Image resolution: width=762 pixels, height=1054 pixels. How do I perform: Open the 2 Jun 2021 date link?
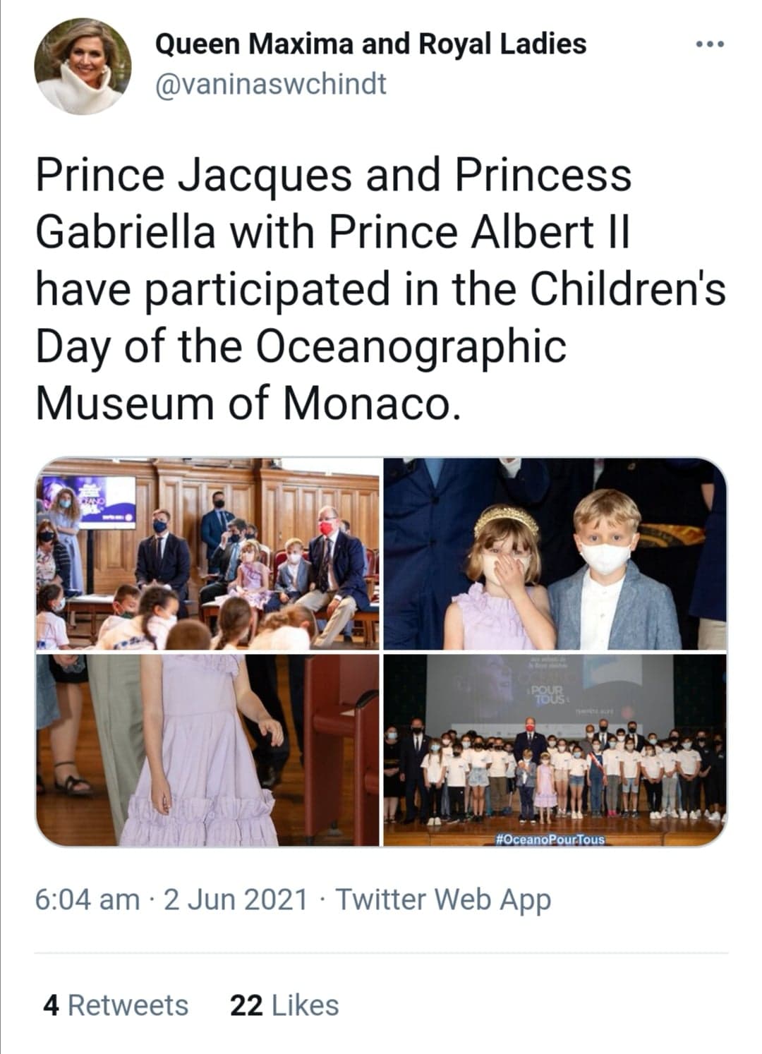click(236, 899)
